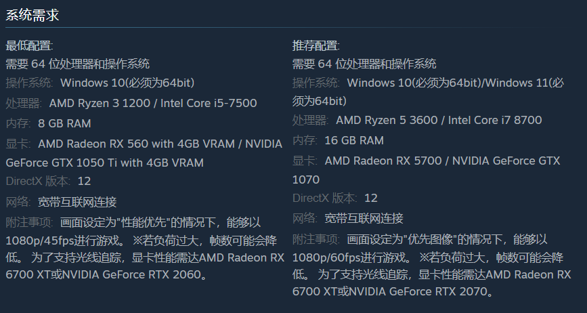
Task: Click the 最低配置 label
Action: tap(29, 46)
